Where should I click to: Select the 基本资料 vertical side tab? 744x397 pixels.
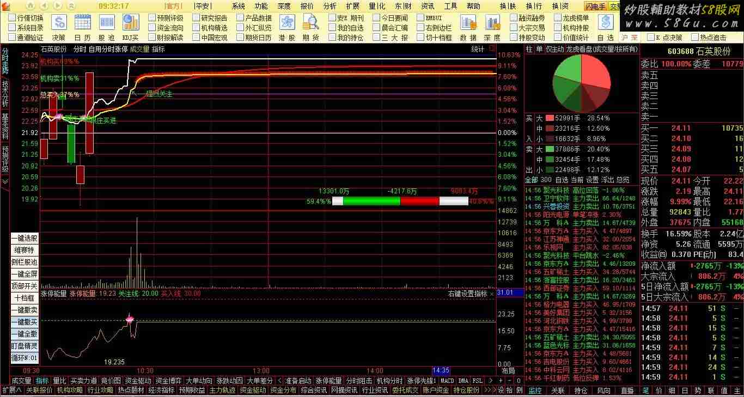pyautogui.click(x=5, y=126)
